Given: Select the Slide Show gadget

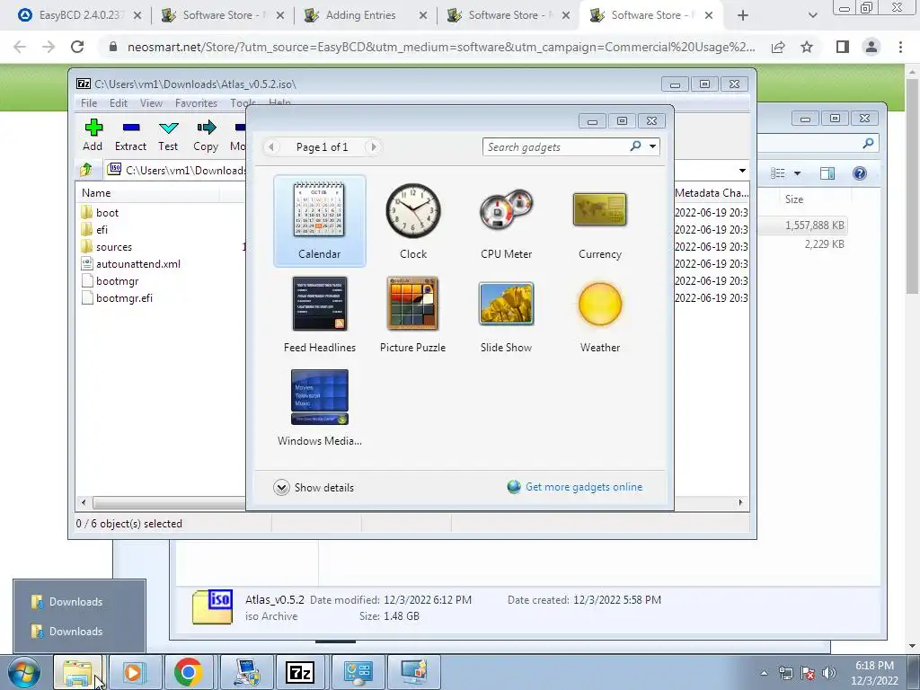Looking at the screenshot, I should click(x=507, y=314).
